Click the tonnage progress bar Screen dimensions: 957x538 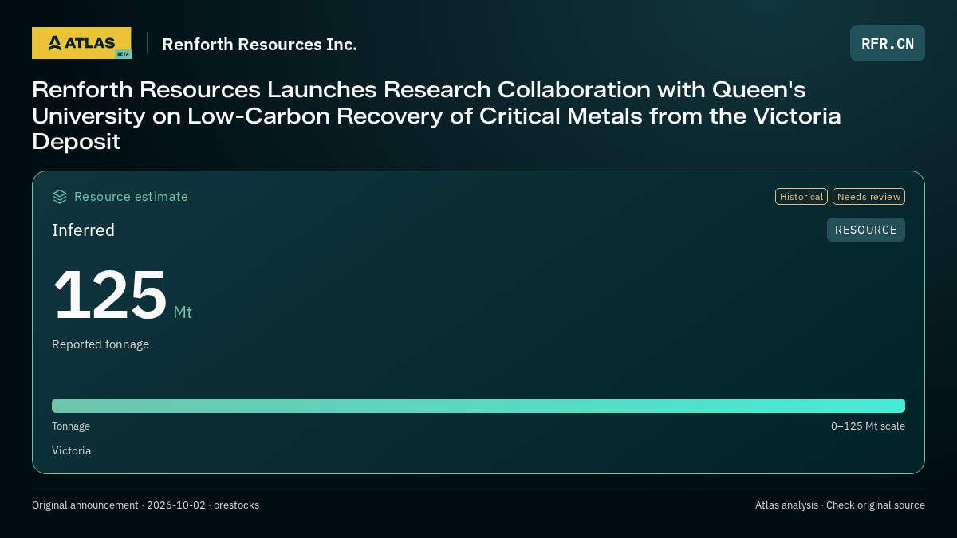tap(478, 406)
